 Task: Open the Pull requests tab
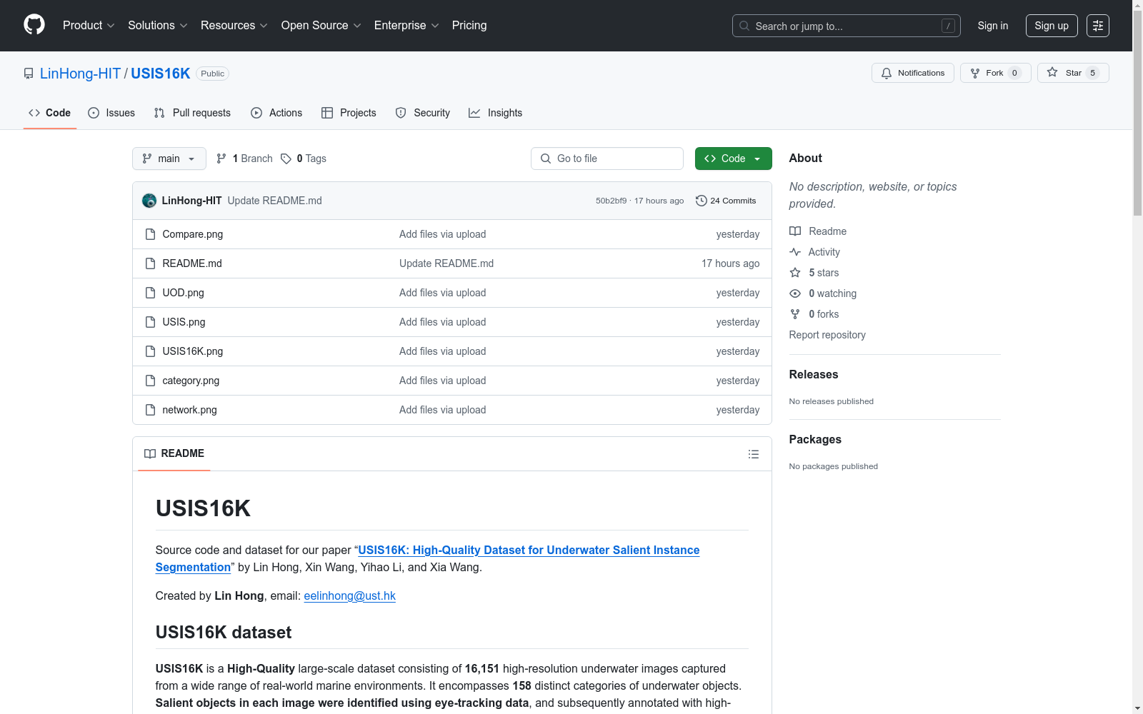[x=192, y=113]
